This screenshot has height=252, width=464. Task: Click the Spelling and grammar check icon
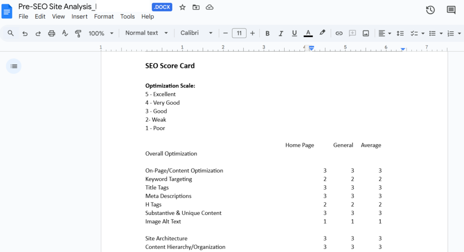65,33
